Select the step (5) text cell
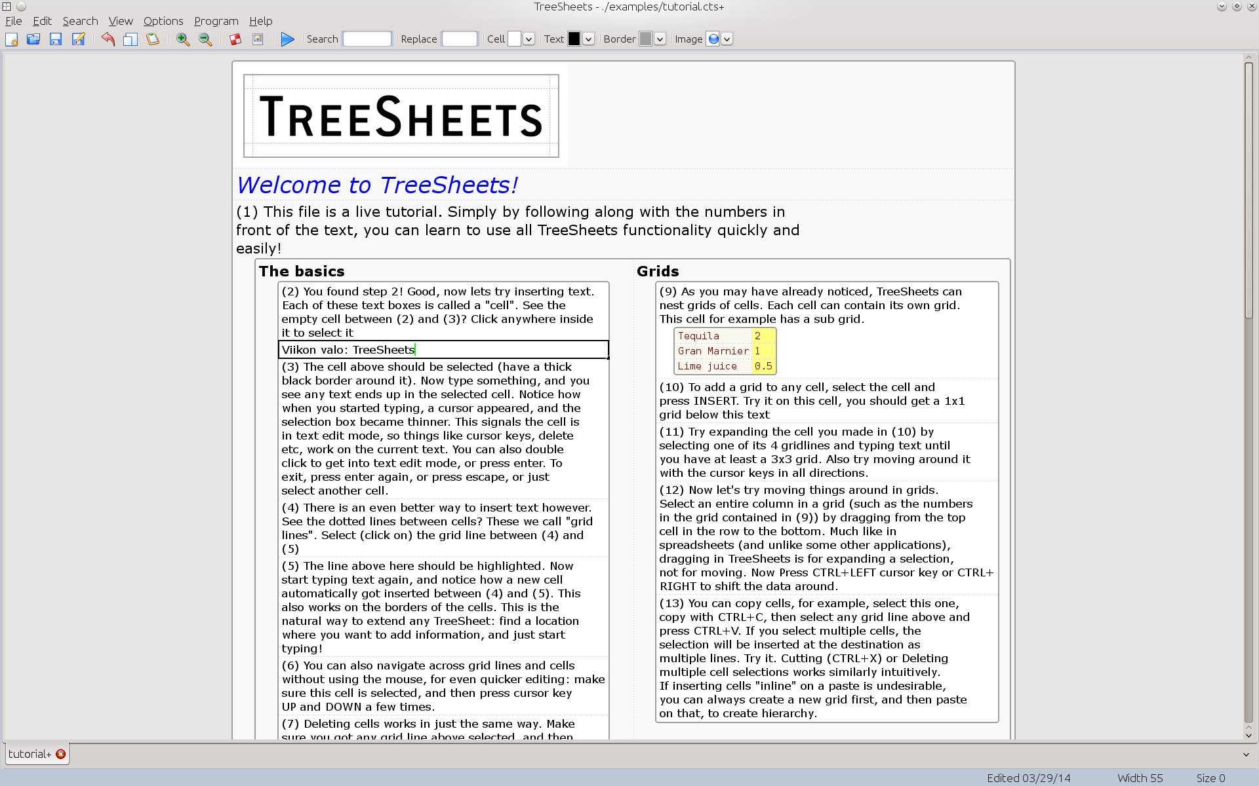The height and width of the screenshot is (786, 1259). [443, 607]
